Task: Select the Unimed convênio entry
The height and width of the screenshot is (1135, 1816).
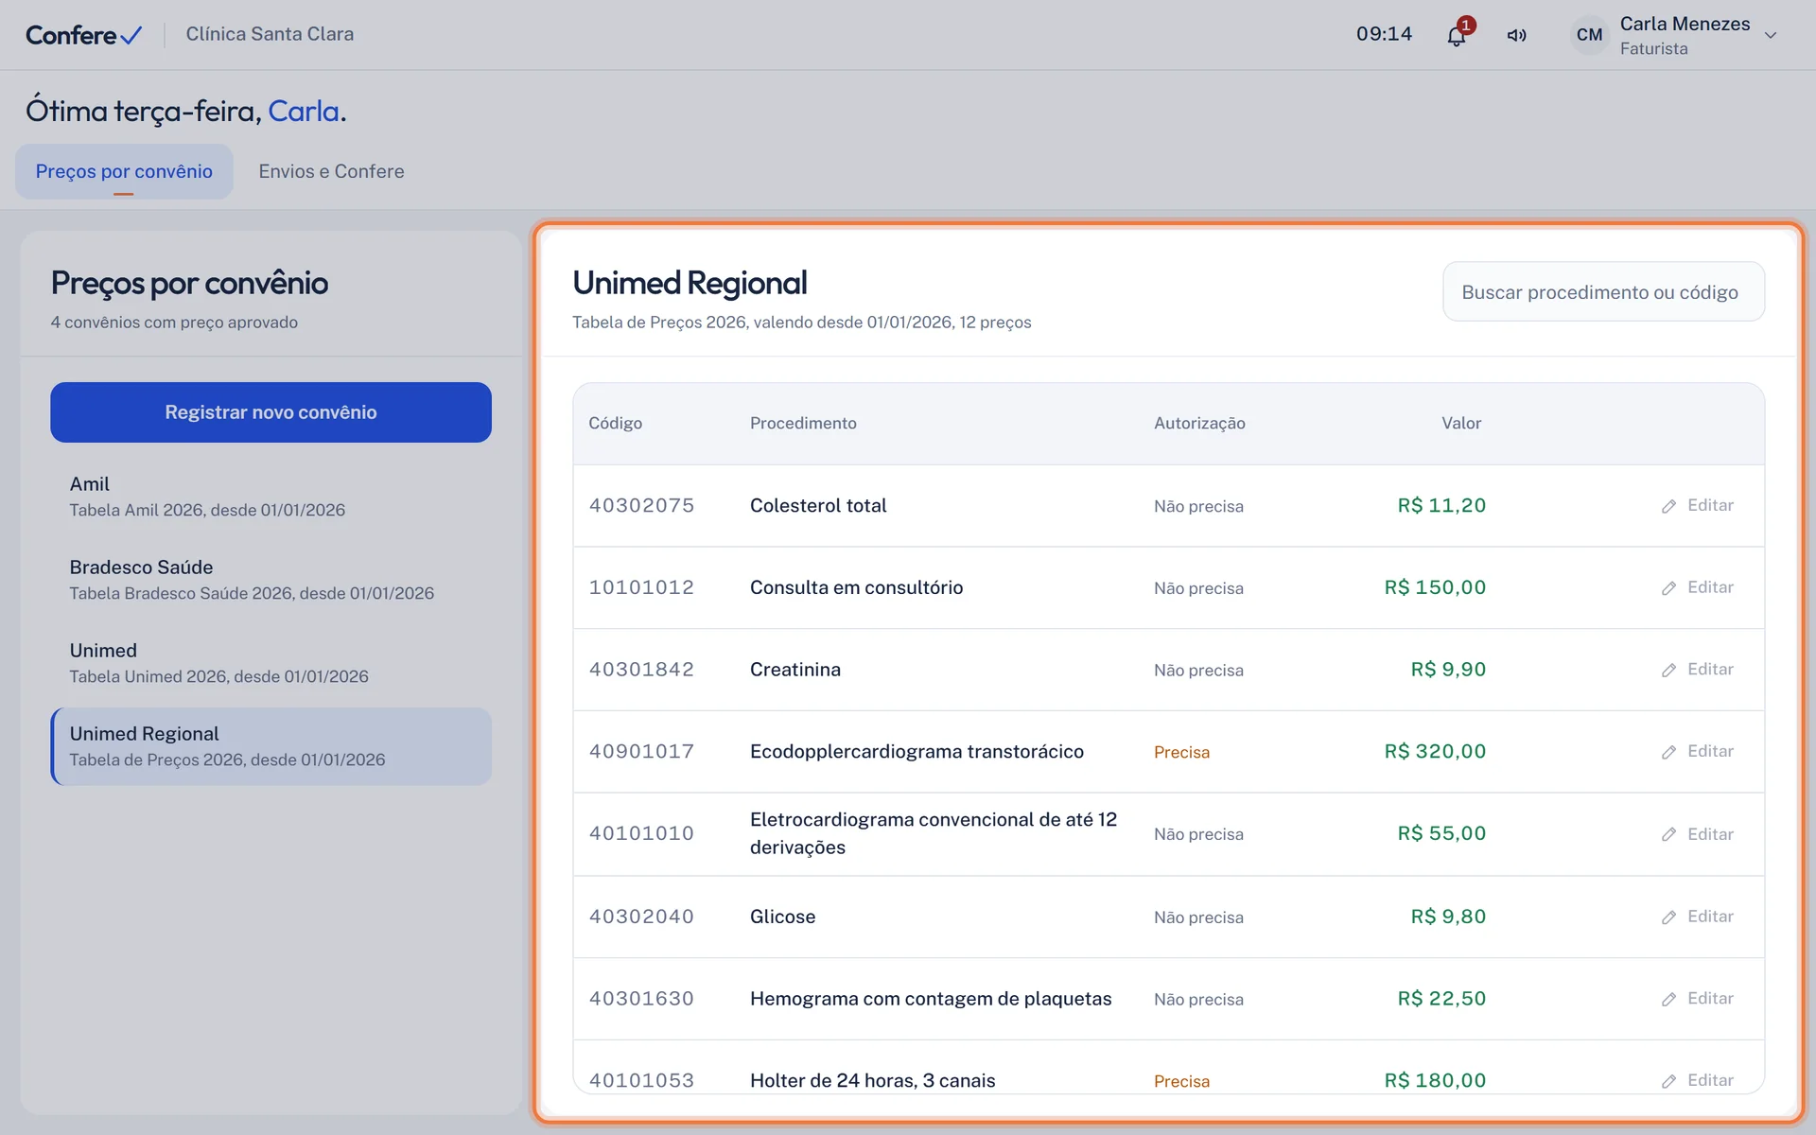Action: click(x=271, y=663)
